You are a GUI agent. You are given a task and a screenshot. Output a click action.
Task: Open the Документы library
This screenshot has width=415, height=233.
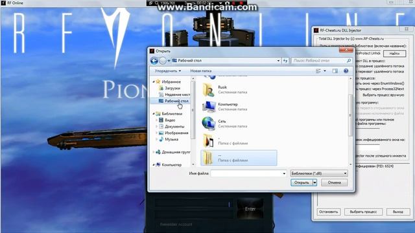click(x=174, y=126)
